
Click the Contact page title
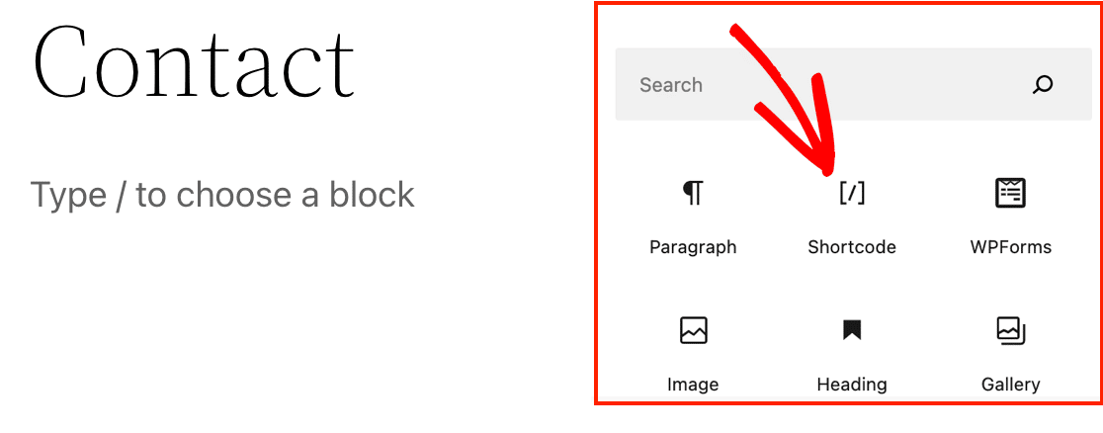(x=194, y=61)
